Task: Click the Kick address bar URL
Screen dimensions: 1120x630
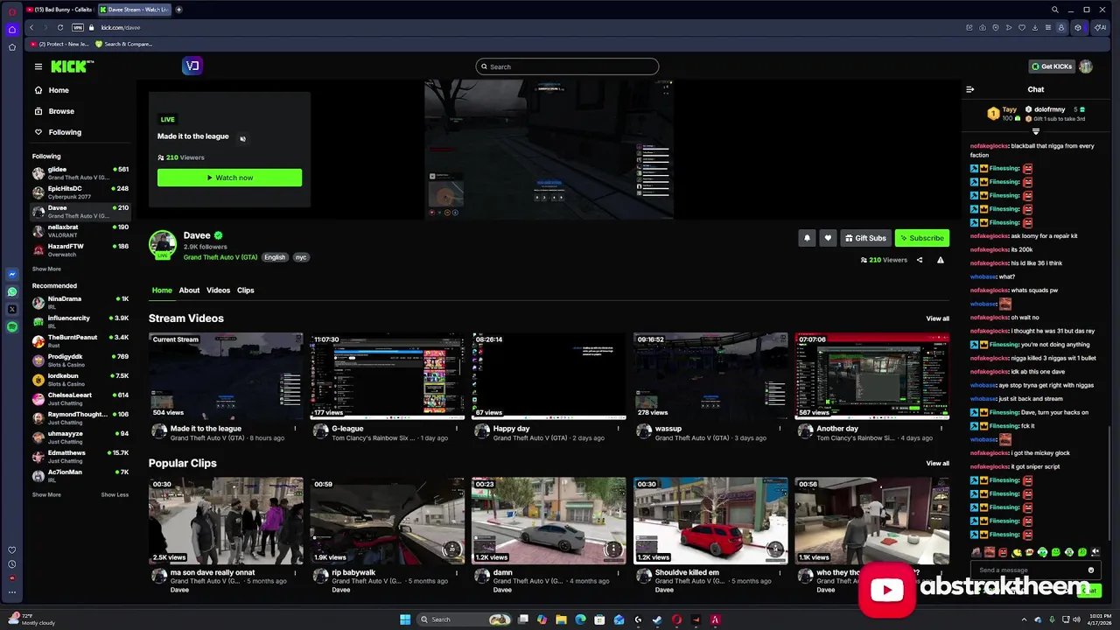Action: tap(120, 27)
